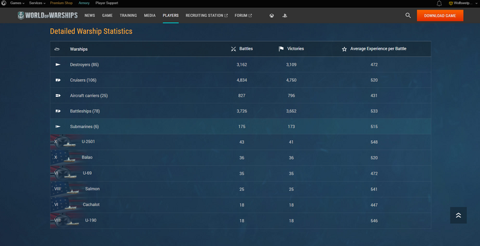Screen dimensions: 480x246
Task: Expand the Destroyers (85) row
Action: tap(84, 65)
